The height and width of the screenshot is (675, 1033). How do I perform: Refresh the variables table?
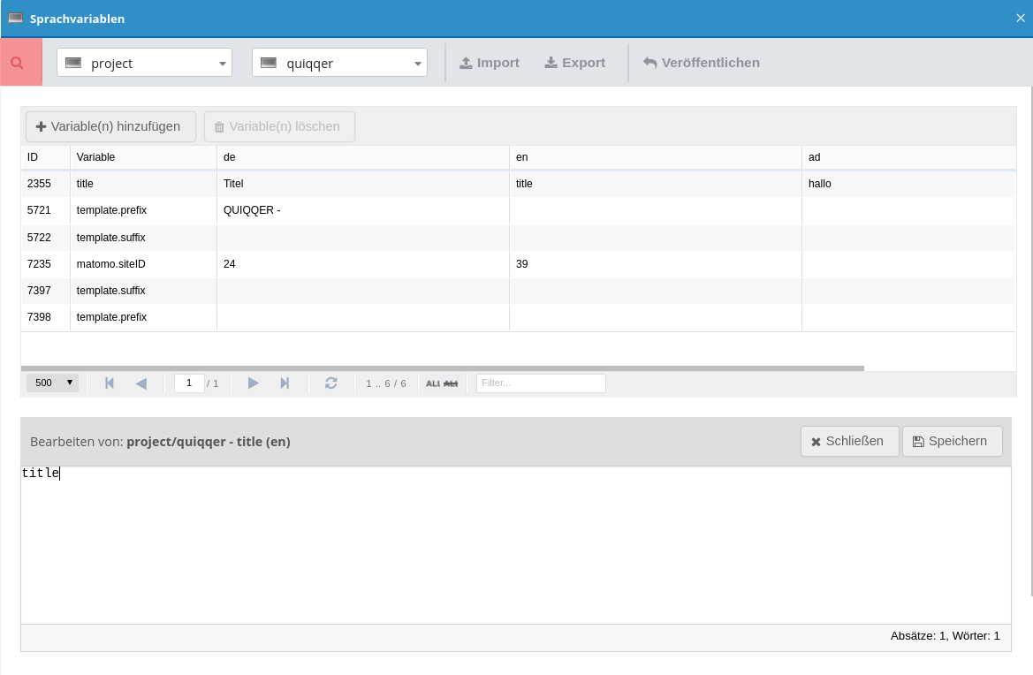(x=331, y=383)
